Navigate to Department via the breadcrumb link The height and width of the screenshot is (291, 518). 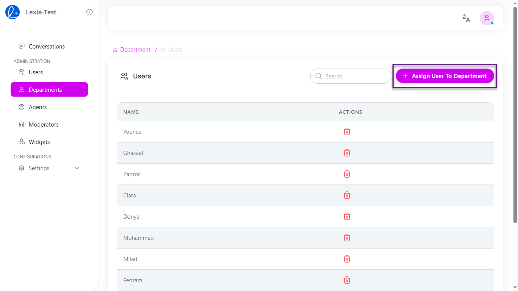pos(135,50)
